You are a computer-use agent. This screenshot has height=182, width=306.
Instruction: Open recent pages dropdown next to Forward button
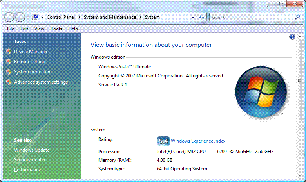28,18
